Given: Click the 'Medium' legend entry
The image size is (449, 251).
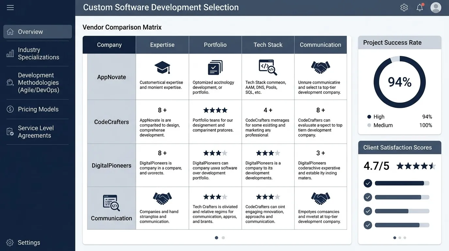Looking at the screenshot, I should pos(400,125).
